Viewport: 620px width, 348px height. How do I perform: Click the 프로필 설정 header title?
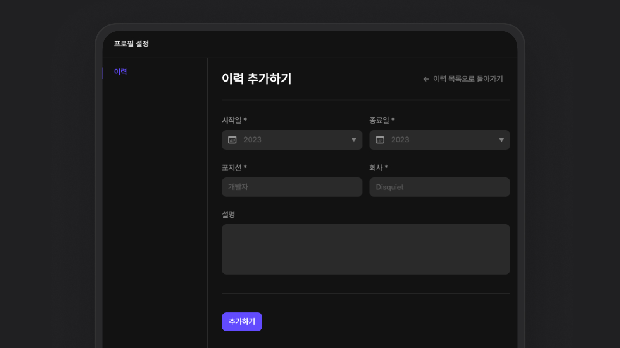point(131,44)
